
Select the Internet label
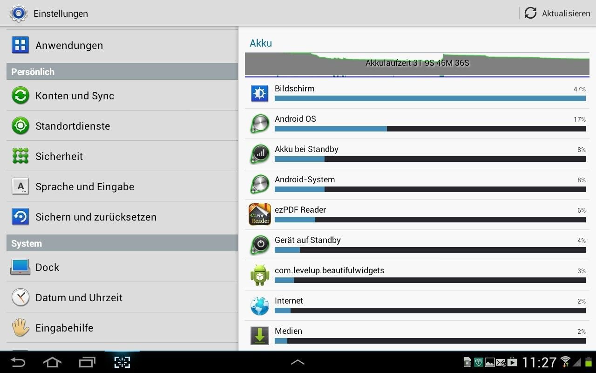[289, 301]
